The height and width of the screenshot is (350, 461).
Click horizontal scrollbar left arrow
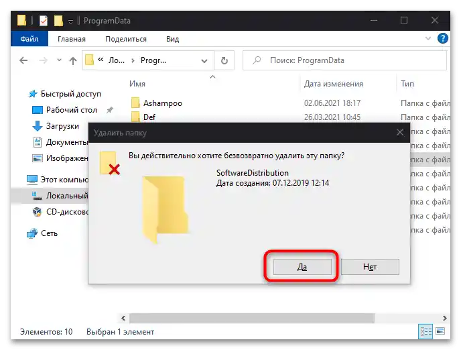click(123, 318)
